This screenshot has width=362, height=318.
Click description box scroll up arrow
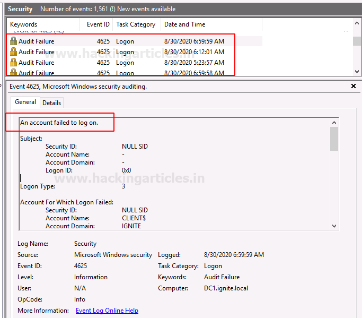[x=334, y=123]
